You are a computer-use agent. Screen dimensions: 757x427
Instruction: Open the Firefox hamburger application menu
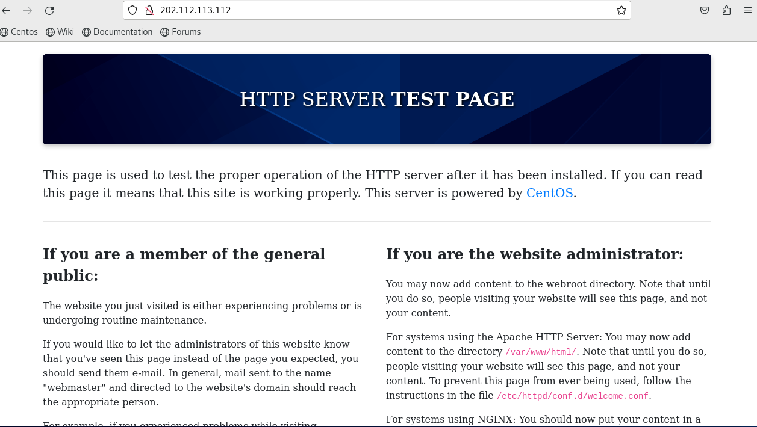pyautogui.click(x=748, y=10)
